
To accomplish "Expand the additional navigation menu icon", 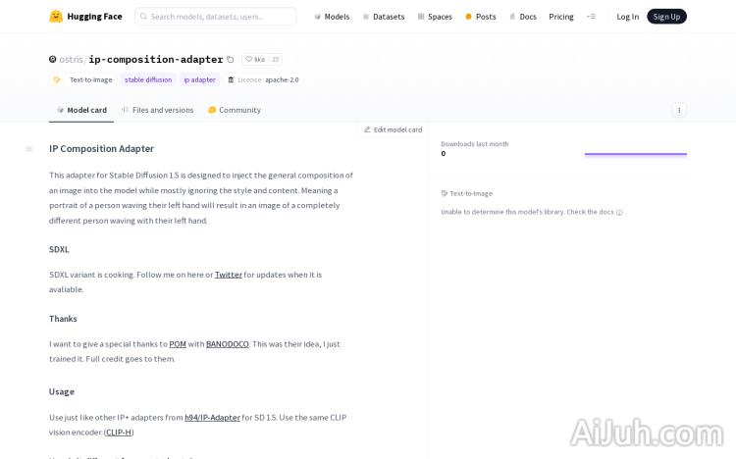I will 591,17.
